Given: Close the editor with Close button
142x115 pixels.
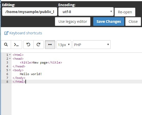Looking at the screenshot, I should click(133, 22).
